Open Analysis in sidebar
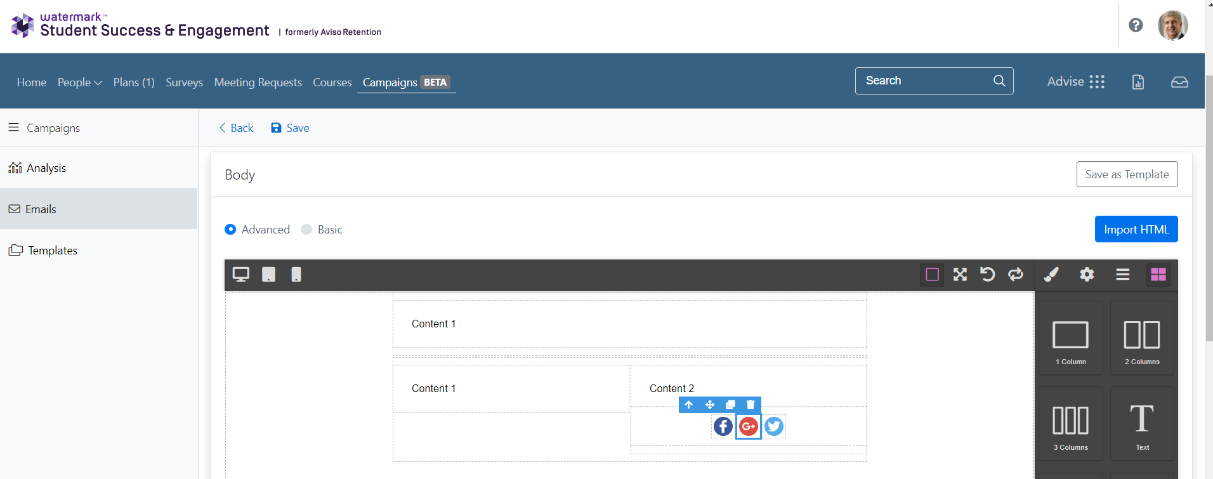Image resolution: width=1213 pixels, height=479 pixels. (x=98, y=167)
